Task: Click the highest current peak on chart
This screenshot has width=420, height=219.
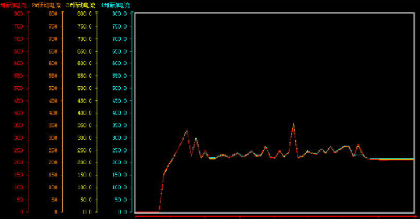Action: (294, 124)
